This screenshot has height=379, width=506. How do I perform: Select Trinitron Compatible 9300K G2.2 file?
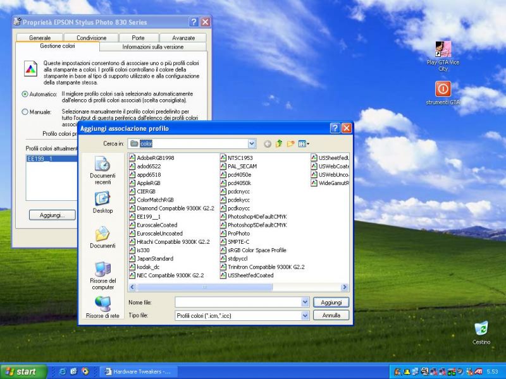(262, 267)
